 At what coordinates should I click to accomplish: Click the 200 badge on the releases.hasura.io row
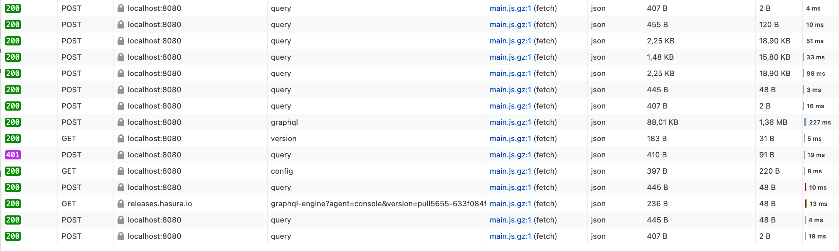(x=12, y=204)
